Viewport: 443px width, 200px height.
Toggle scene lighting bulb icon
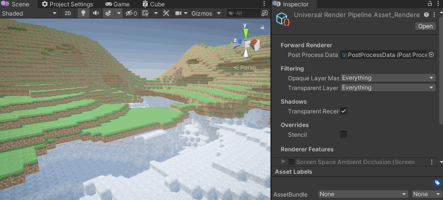click(x=83, y=13)
